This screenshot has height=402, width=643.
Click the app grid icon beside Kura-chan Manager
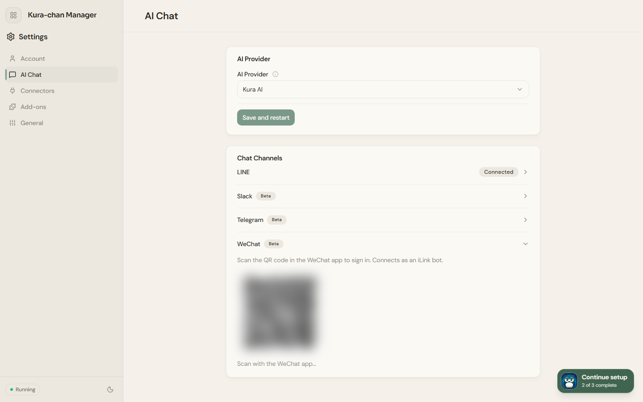[13, 15]
